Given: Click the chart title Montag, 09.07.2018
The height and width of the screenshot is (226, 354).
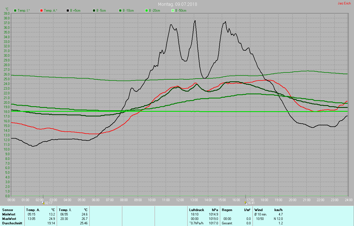Looking at the screenshot, I should click(x=178, y=4).
